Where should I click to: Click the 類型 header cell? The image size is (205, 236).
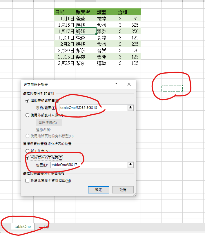coord(106,12)
